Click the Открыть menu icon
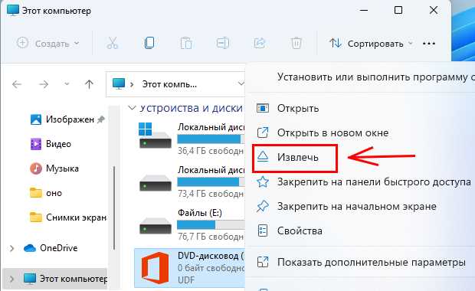 (263, 108)
